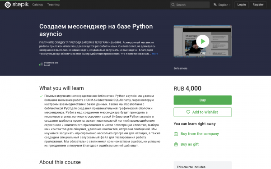Click the green Buy button

(x=202, y=100)
